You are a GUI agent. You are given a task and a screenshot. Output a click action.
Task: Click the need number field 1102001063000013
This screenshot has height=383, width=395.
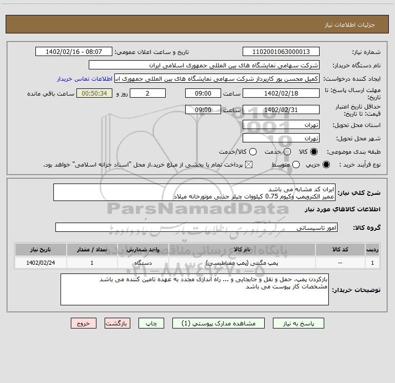(281, 52)
